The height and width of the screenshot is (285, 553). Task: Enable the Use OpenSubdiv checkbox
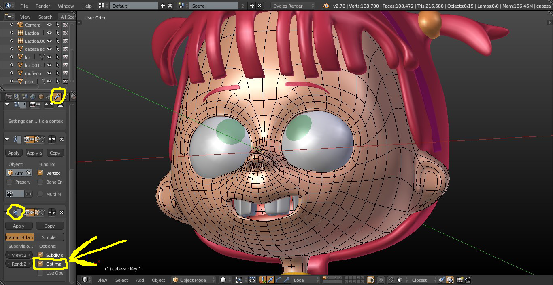40,273
